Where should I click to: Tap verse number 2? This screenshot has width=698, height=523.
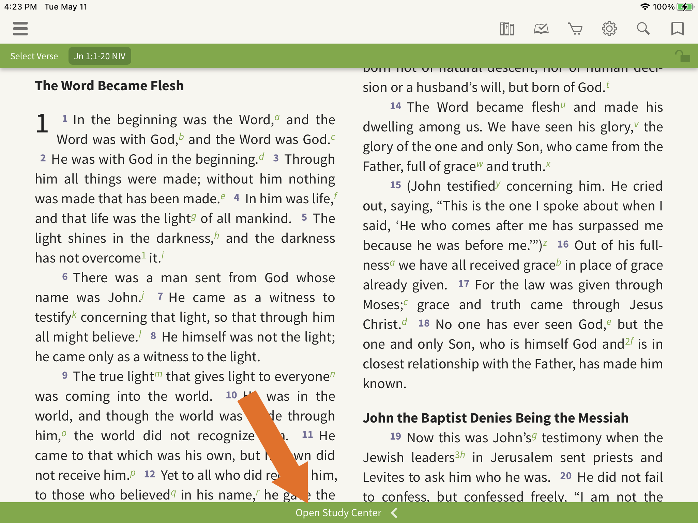[43, 158]
